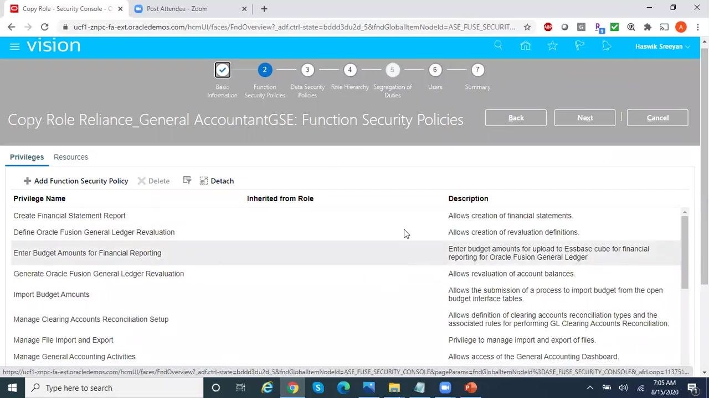The image size is (709, 398).
Task: Expand the Haswik Sreeyan user menu
Action: tap(662, 46)
